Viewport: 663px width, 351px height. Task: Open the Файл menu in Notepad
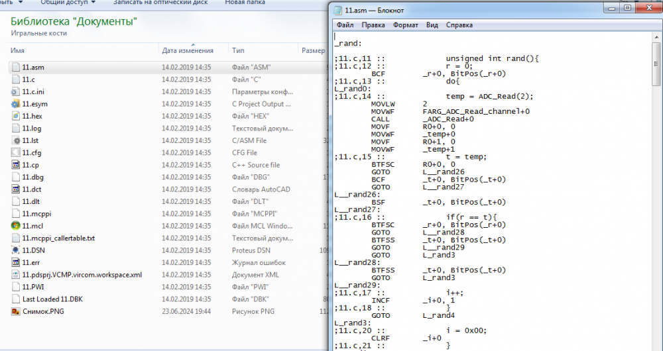(x=345, y=25)
